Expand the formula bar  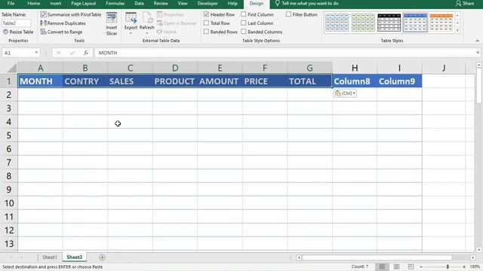(478, 53)
